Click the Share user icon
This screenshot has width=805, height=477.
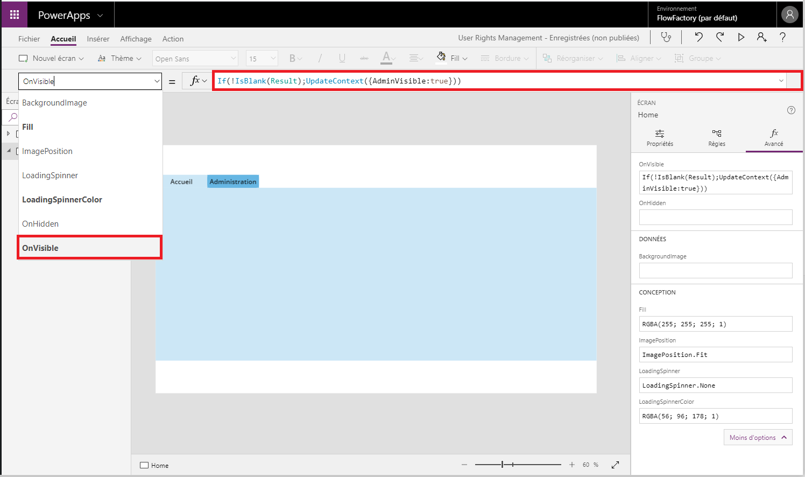pos(761,37)
